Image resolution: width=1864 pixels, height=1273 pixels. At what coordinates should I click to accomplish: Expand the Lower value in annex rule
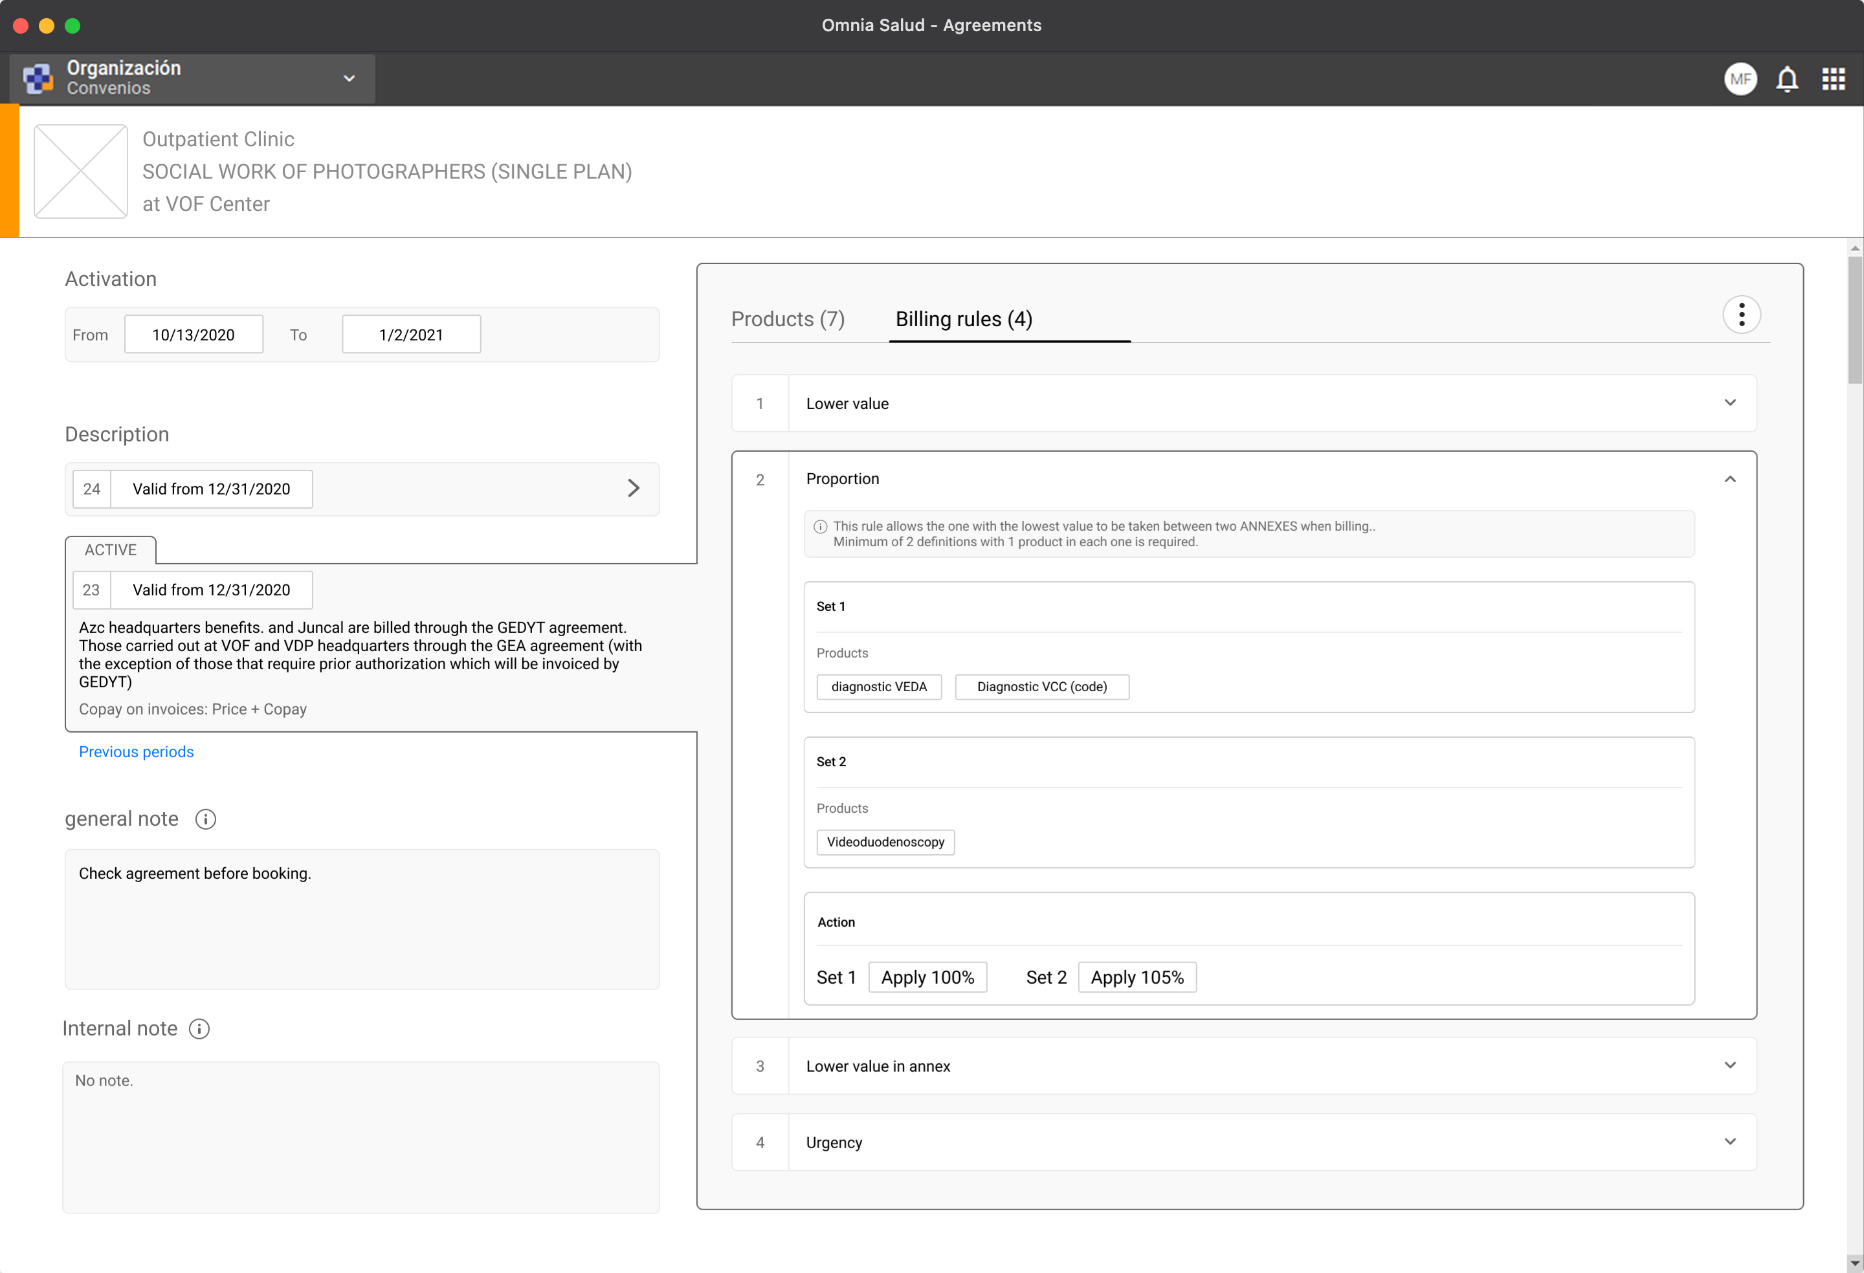click(1729, 1065)
